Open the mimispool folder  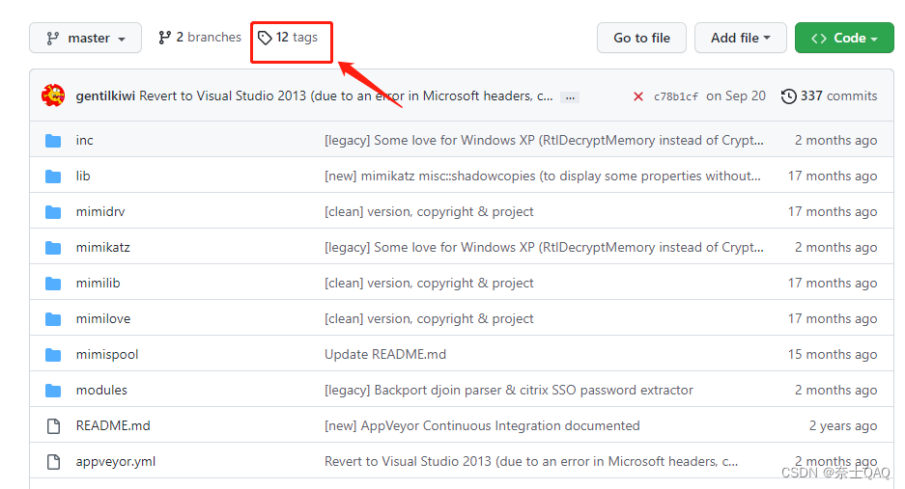point(107,355)
